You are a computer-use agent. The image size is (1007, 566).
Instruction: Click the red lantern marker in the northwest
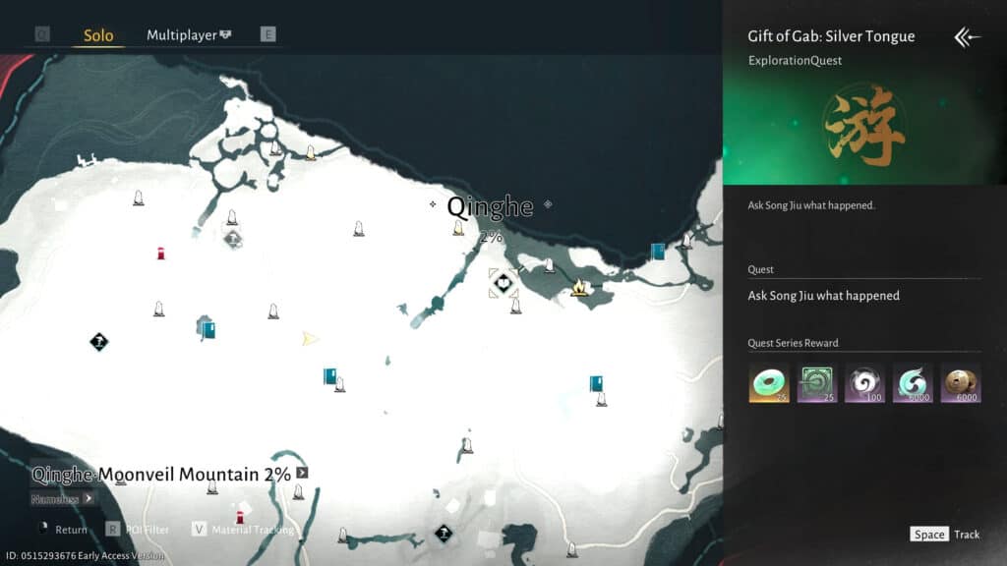point(161,254)
